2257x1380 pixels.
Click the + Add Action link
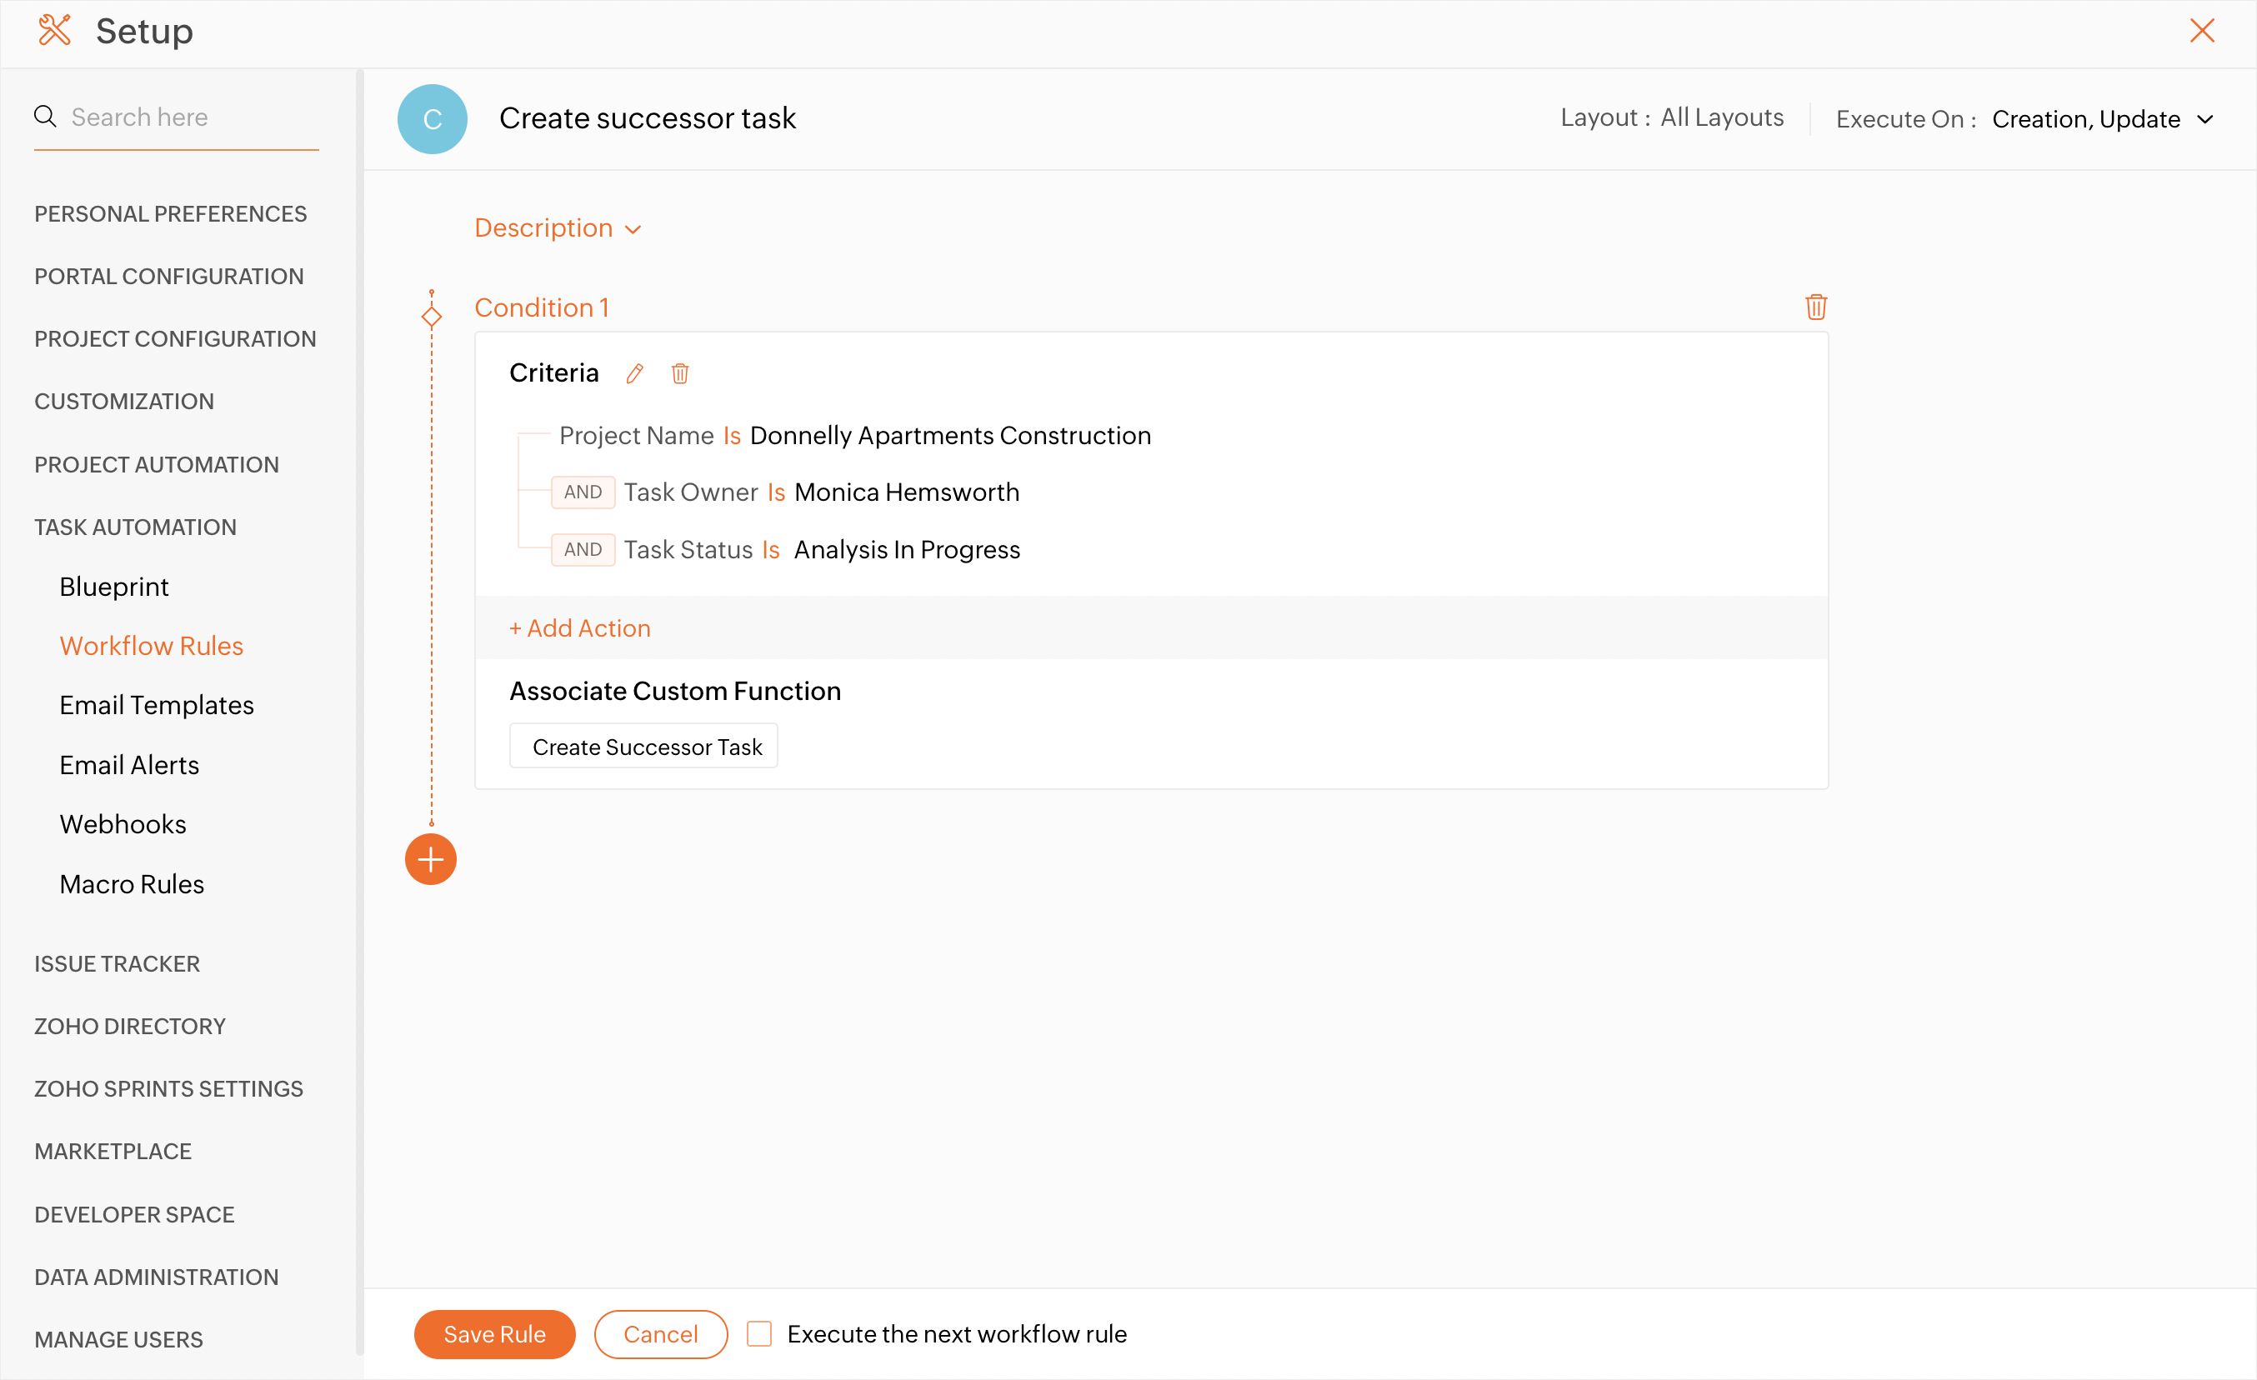[x=580, y=628]
